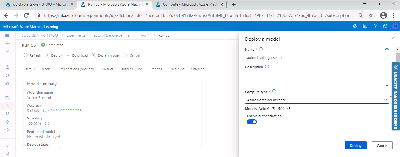Click the Name input field
The height and width of the screenshot is (157, 400).
pyautogui.click(x=317, y=57)
